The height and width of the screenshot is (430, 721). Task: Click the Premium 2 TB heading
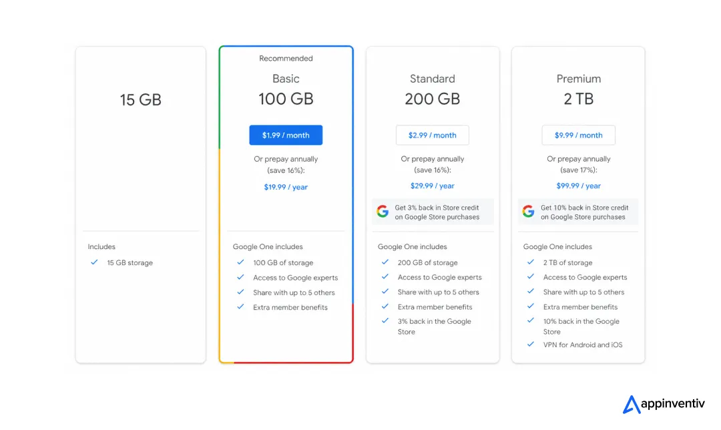pos(578,91)
